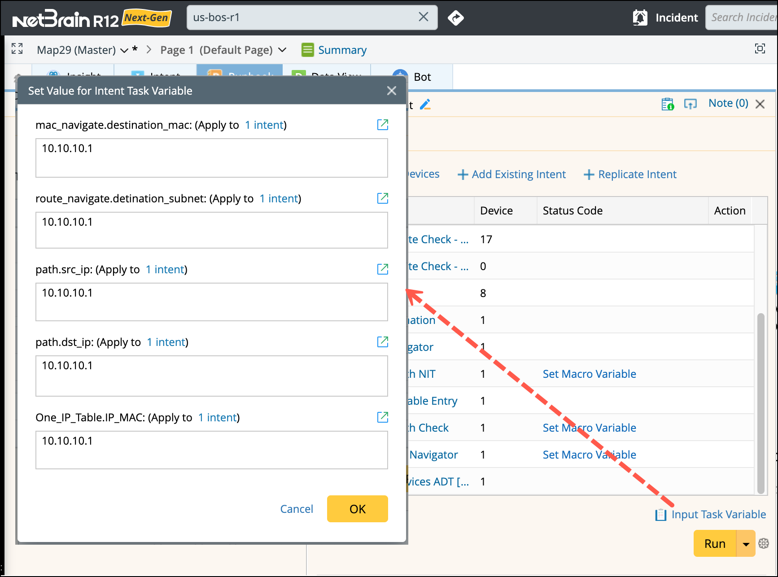Click the pencil edit icon in runbook header
The image size is (778, 577).
coord(425,105)
